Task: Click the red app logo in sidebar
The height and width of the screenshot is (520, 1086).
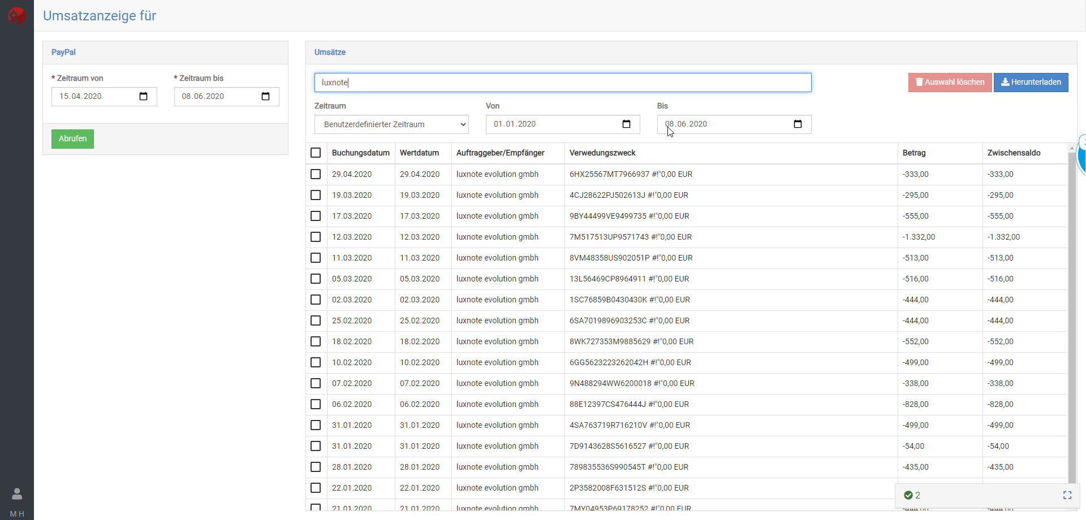Action: (x=17, y=15)
